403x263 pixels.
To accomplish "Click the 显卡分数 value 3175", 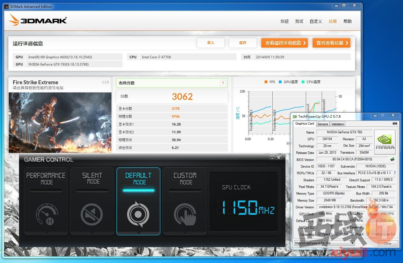I will [x=176, y=109].
